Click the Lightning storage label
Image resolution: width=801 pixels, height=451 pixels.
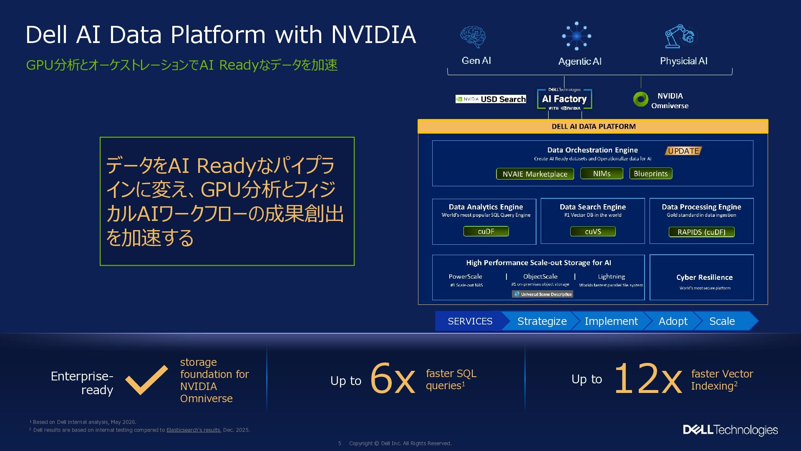[x=611, y=276]
